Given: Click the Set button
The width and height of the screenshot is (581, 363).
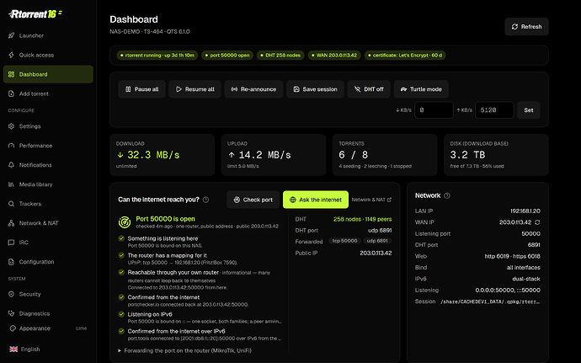Looking at the screenshot, I should [x=529, y=110].
